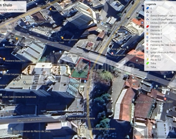Select the Packer Advocacia map pin

coord(128,47)
